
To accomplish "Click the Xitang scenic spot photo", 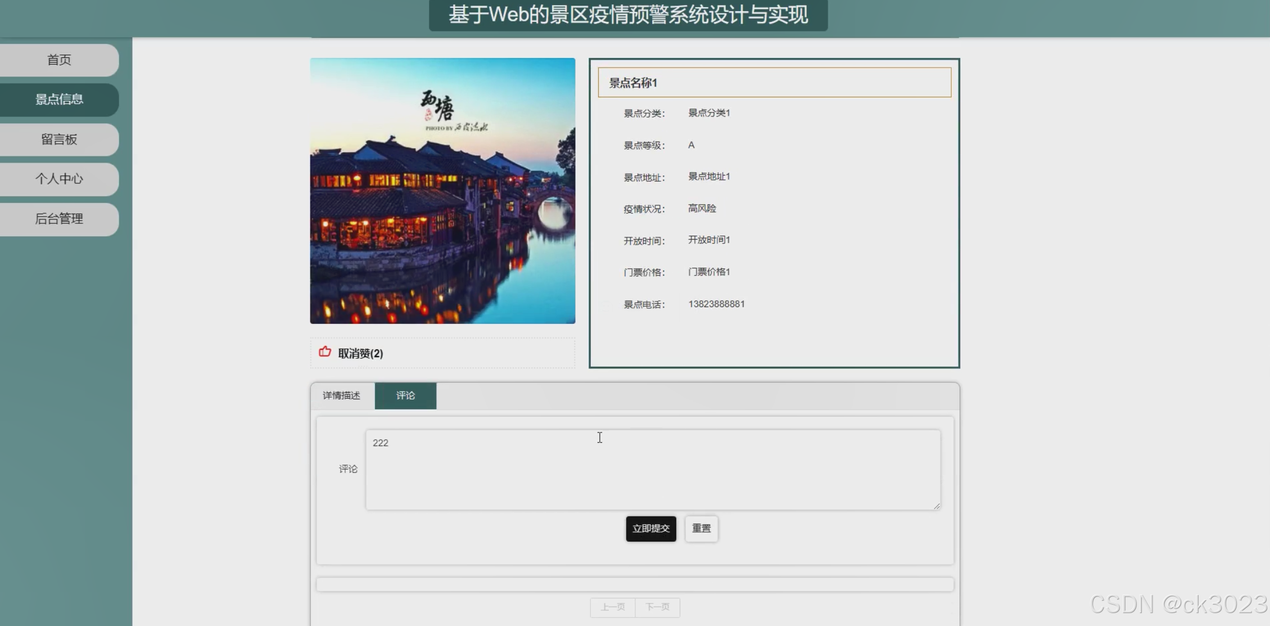I will [442, 191].
